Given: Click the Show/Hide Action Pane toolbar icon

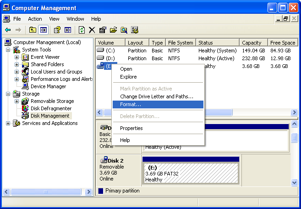Looking at the screenshot, I should click(68, 30).
